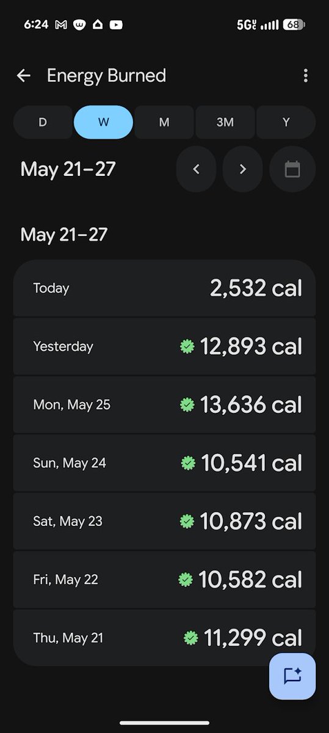Select the W week tab
This screenshot has width=329, height=733.
[x=103, y=122]
